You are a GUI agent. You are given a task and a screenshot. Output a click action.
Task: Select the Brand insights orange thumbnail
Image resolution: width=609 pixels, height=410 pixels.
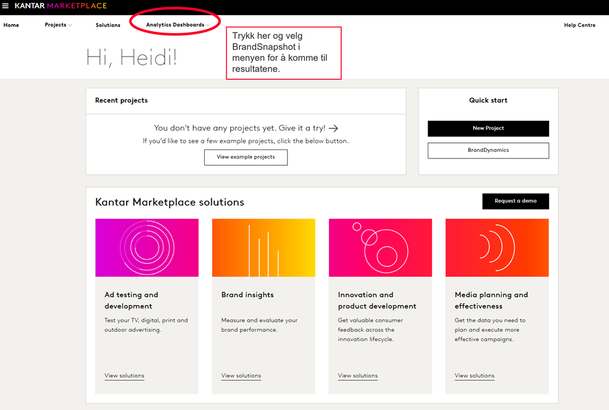264,248
